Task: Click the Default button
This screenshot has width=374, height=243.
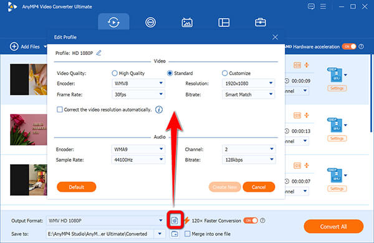Action: pyautogui.click(x=76, y=187)
